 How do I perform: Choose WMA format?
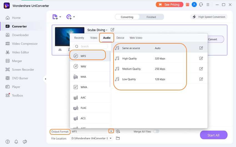click(x=90, y=87)
